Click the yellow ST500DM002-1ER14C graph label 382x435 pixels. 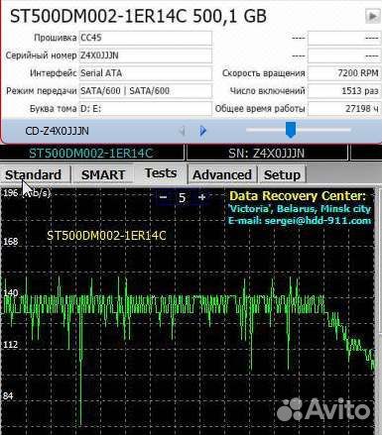coord(106,236)
